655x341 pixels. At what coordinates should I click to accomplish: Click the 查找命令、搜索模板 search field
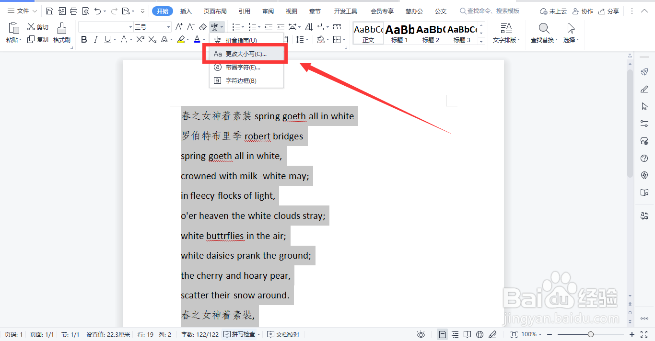(x=490, y=11)
